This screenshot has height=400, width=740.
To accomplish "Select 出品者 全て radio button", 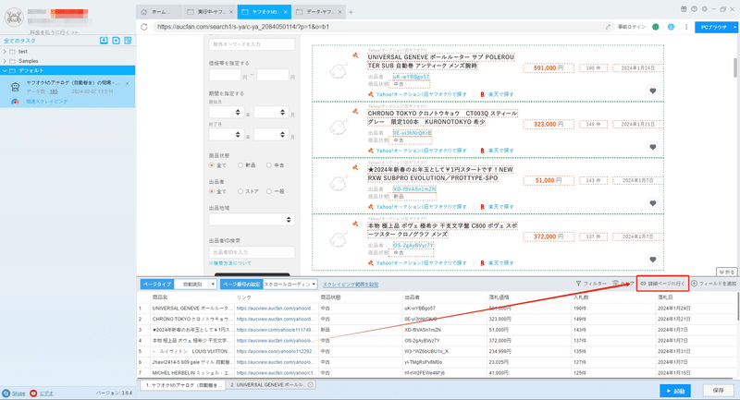I will (x=212, y=191).
